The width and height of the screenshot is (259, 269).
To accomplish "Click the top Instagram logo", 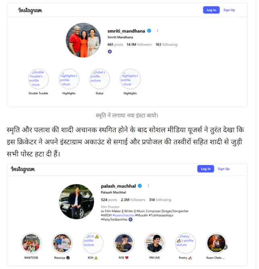I will coord(31,10).
